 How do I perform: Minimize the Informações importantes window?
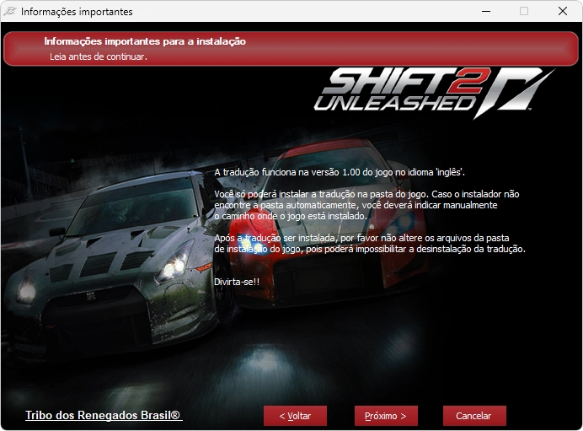[x=486, y=11]
